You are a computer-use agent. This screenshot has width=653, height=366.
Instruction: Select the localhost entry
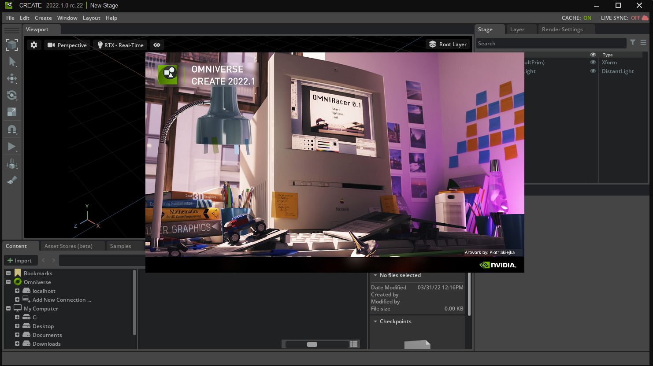click(x=44, y=291)
